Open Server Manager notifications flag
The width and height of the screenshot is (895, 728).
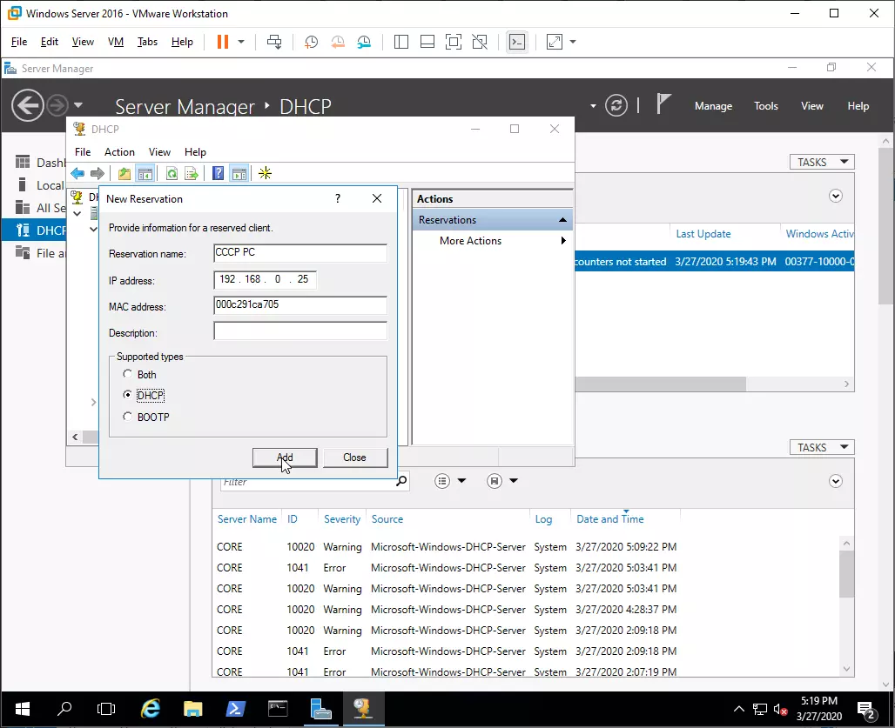tap(663, 104)
